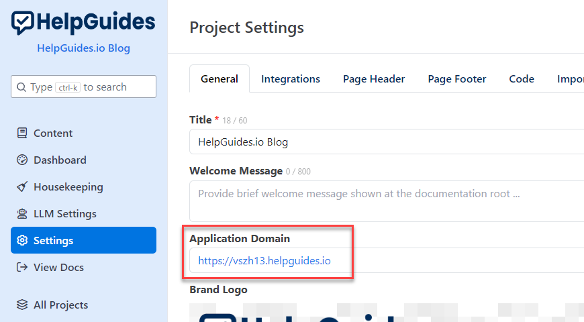Click the All Projects stacked layers icon
Screen dimensions: 584x322
tap(22, 305)
